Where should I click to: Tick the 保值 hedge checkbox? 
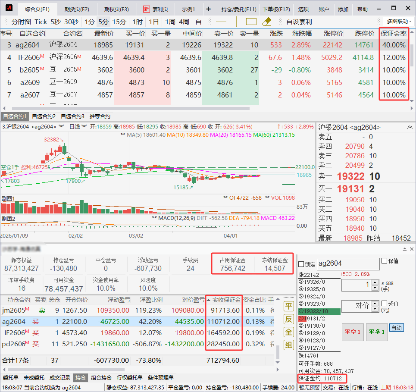(x=384, y=261)
